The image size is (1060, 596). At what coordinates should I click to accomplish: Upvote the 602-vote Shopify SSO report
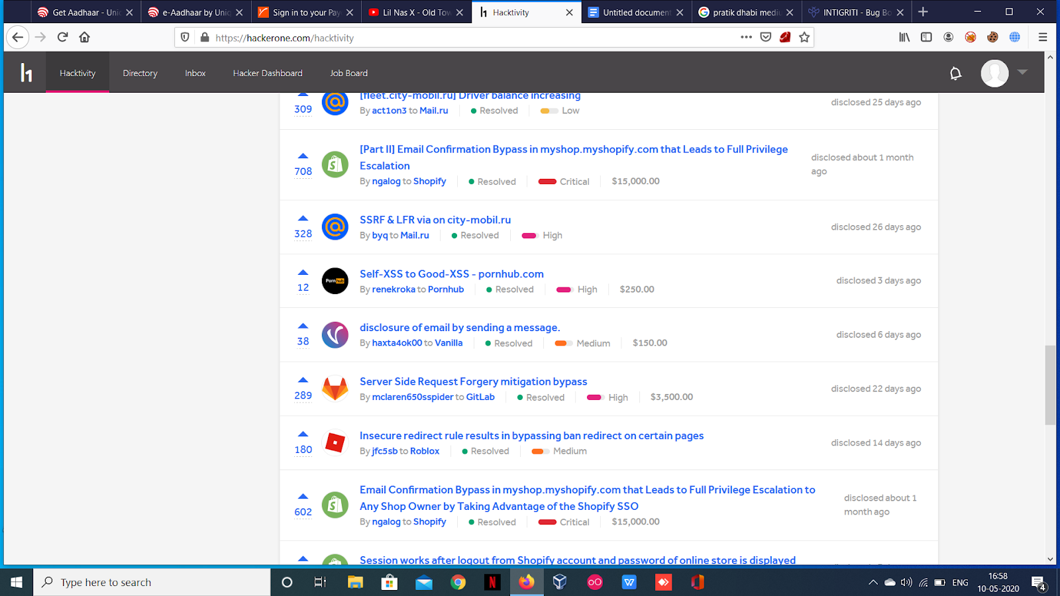[x=303, y=496]
